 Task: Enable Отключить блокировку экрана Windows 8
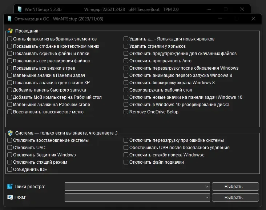coord(126,82)
